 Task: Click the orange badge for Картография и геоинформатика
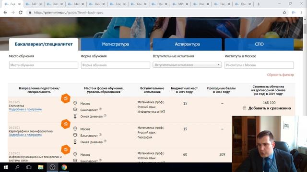(x=66, y=124)
